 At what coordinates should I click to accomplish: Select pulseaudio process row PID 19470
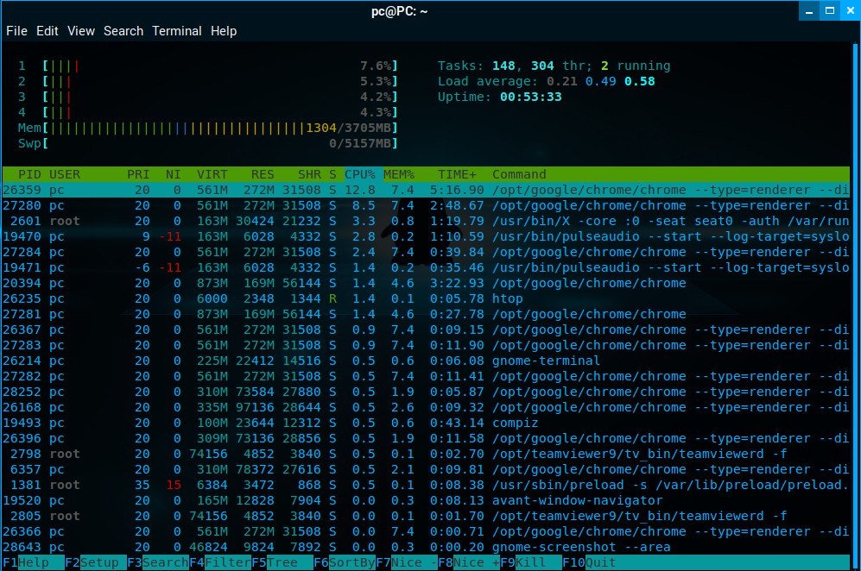pos(426,236)
